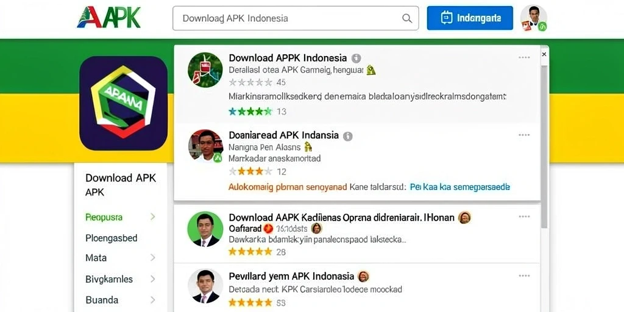Open more options for Pevillard yerm APK Indonasia

pos(524,276)
